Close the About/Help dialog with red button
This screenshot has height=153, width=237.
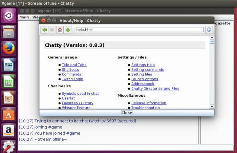point(44,20)
